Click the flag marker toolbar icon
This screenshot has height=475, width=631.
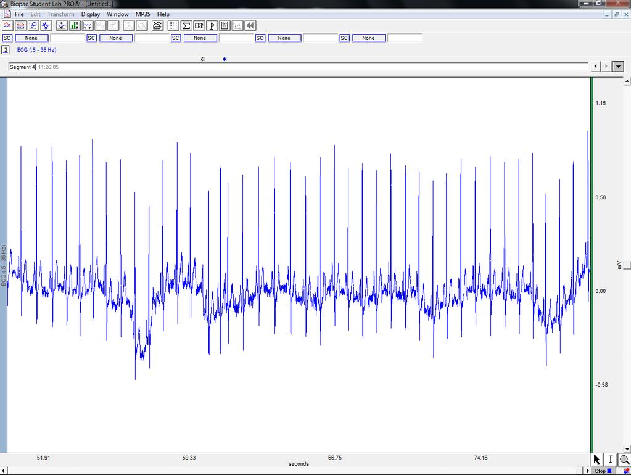(212, 26)
